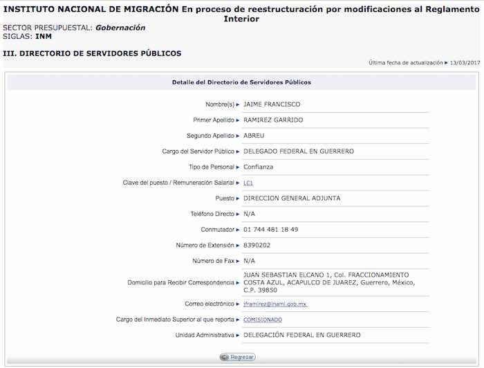Click the arrow icon after Número de Extensión
484x368 pixels.
pyautogui.click(x=238, y=245)
